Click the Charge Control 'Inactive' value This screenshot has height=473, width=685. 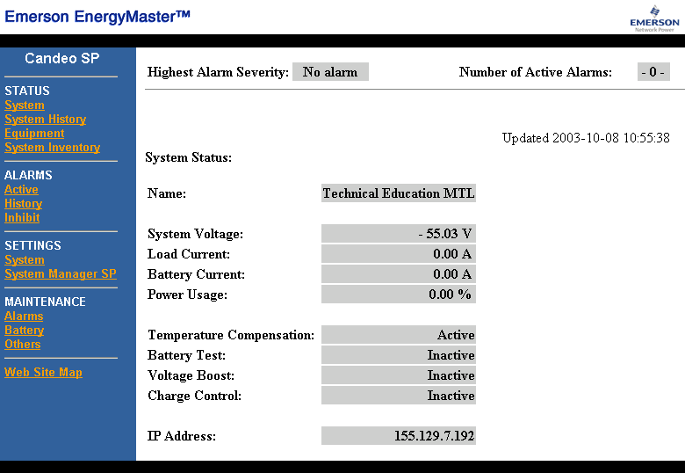pyautogui.click(x=399, y=396)
